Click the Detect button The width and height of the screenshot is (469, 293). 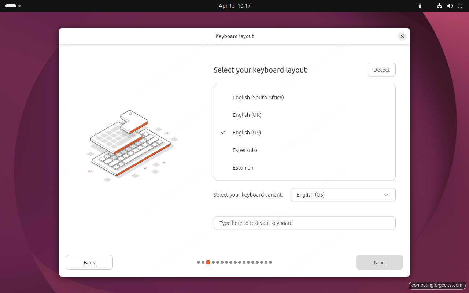click(x=381, y=70)
